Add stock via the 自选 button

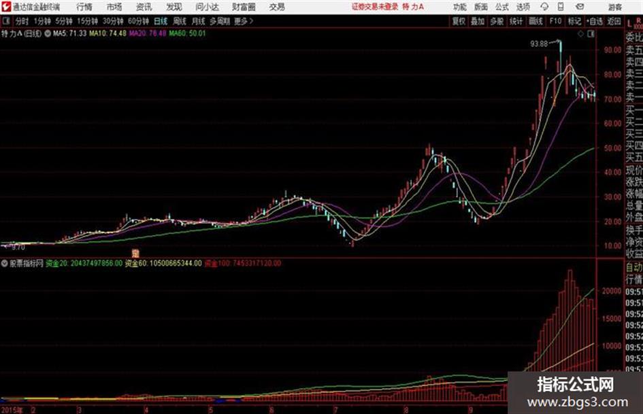click(595, 21)
